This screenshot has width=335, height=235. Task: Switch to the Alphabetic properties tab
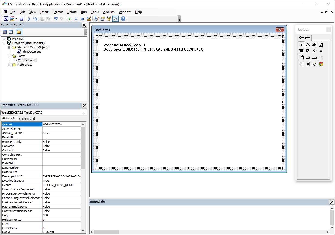[x=9, y=118]
